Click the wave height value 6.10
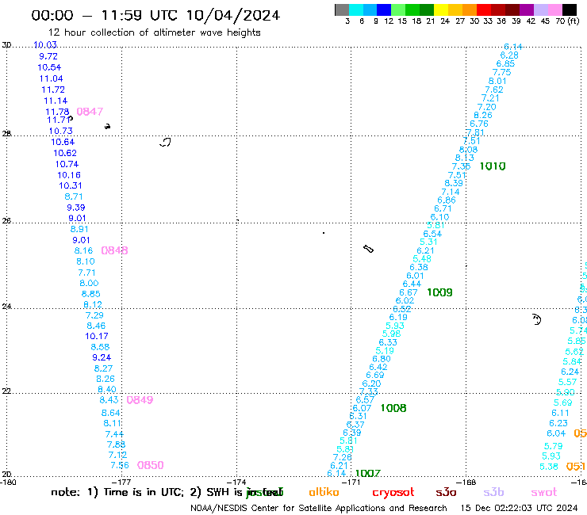This screenshot has width=587, height=515. (439, 217)
